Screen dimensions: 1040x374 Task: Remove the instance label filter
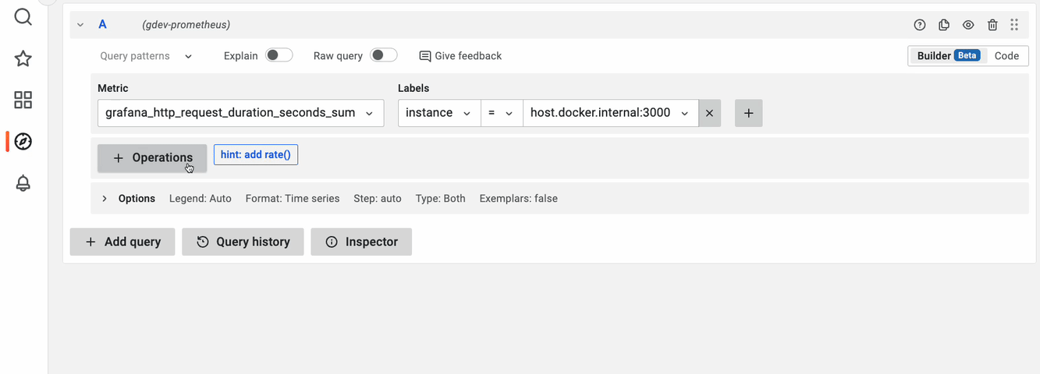[709, 113]
